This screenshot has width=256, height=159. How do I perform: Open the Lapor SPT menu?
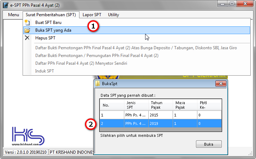pyautogui.click(x=92, y=15)
